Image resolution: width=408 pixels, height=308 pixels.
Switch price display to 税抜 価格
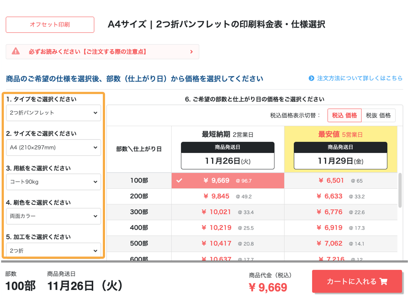(378, 116)
